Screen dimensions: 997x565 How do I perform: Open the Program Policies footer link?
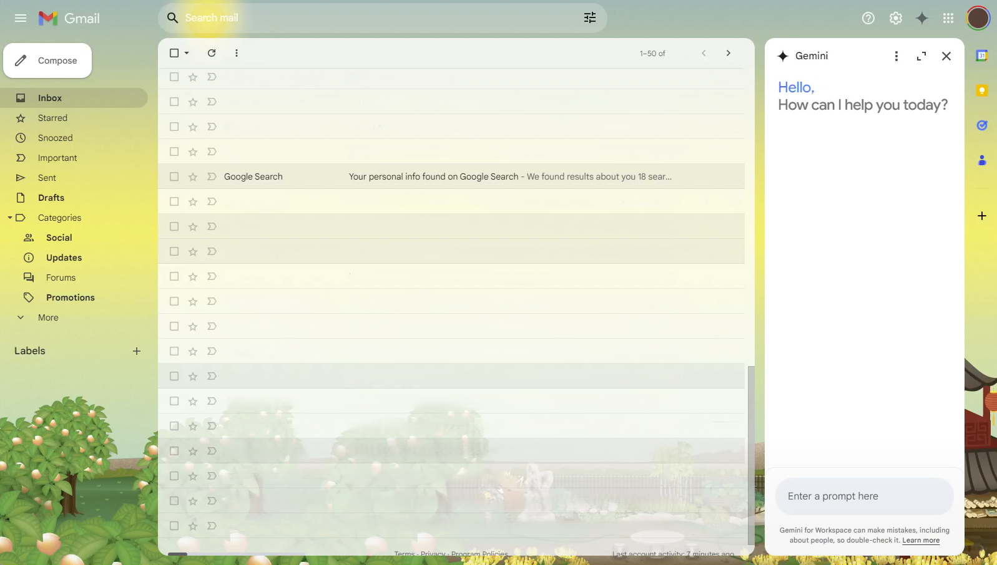[x=479, y=554]
